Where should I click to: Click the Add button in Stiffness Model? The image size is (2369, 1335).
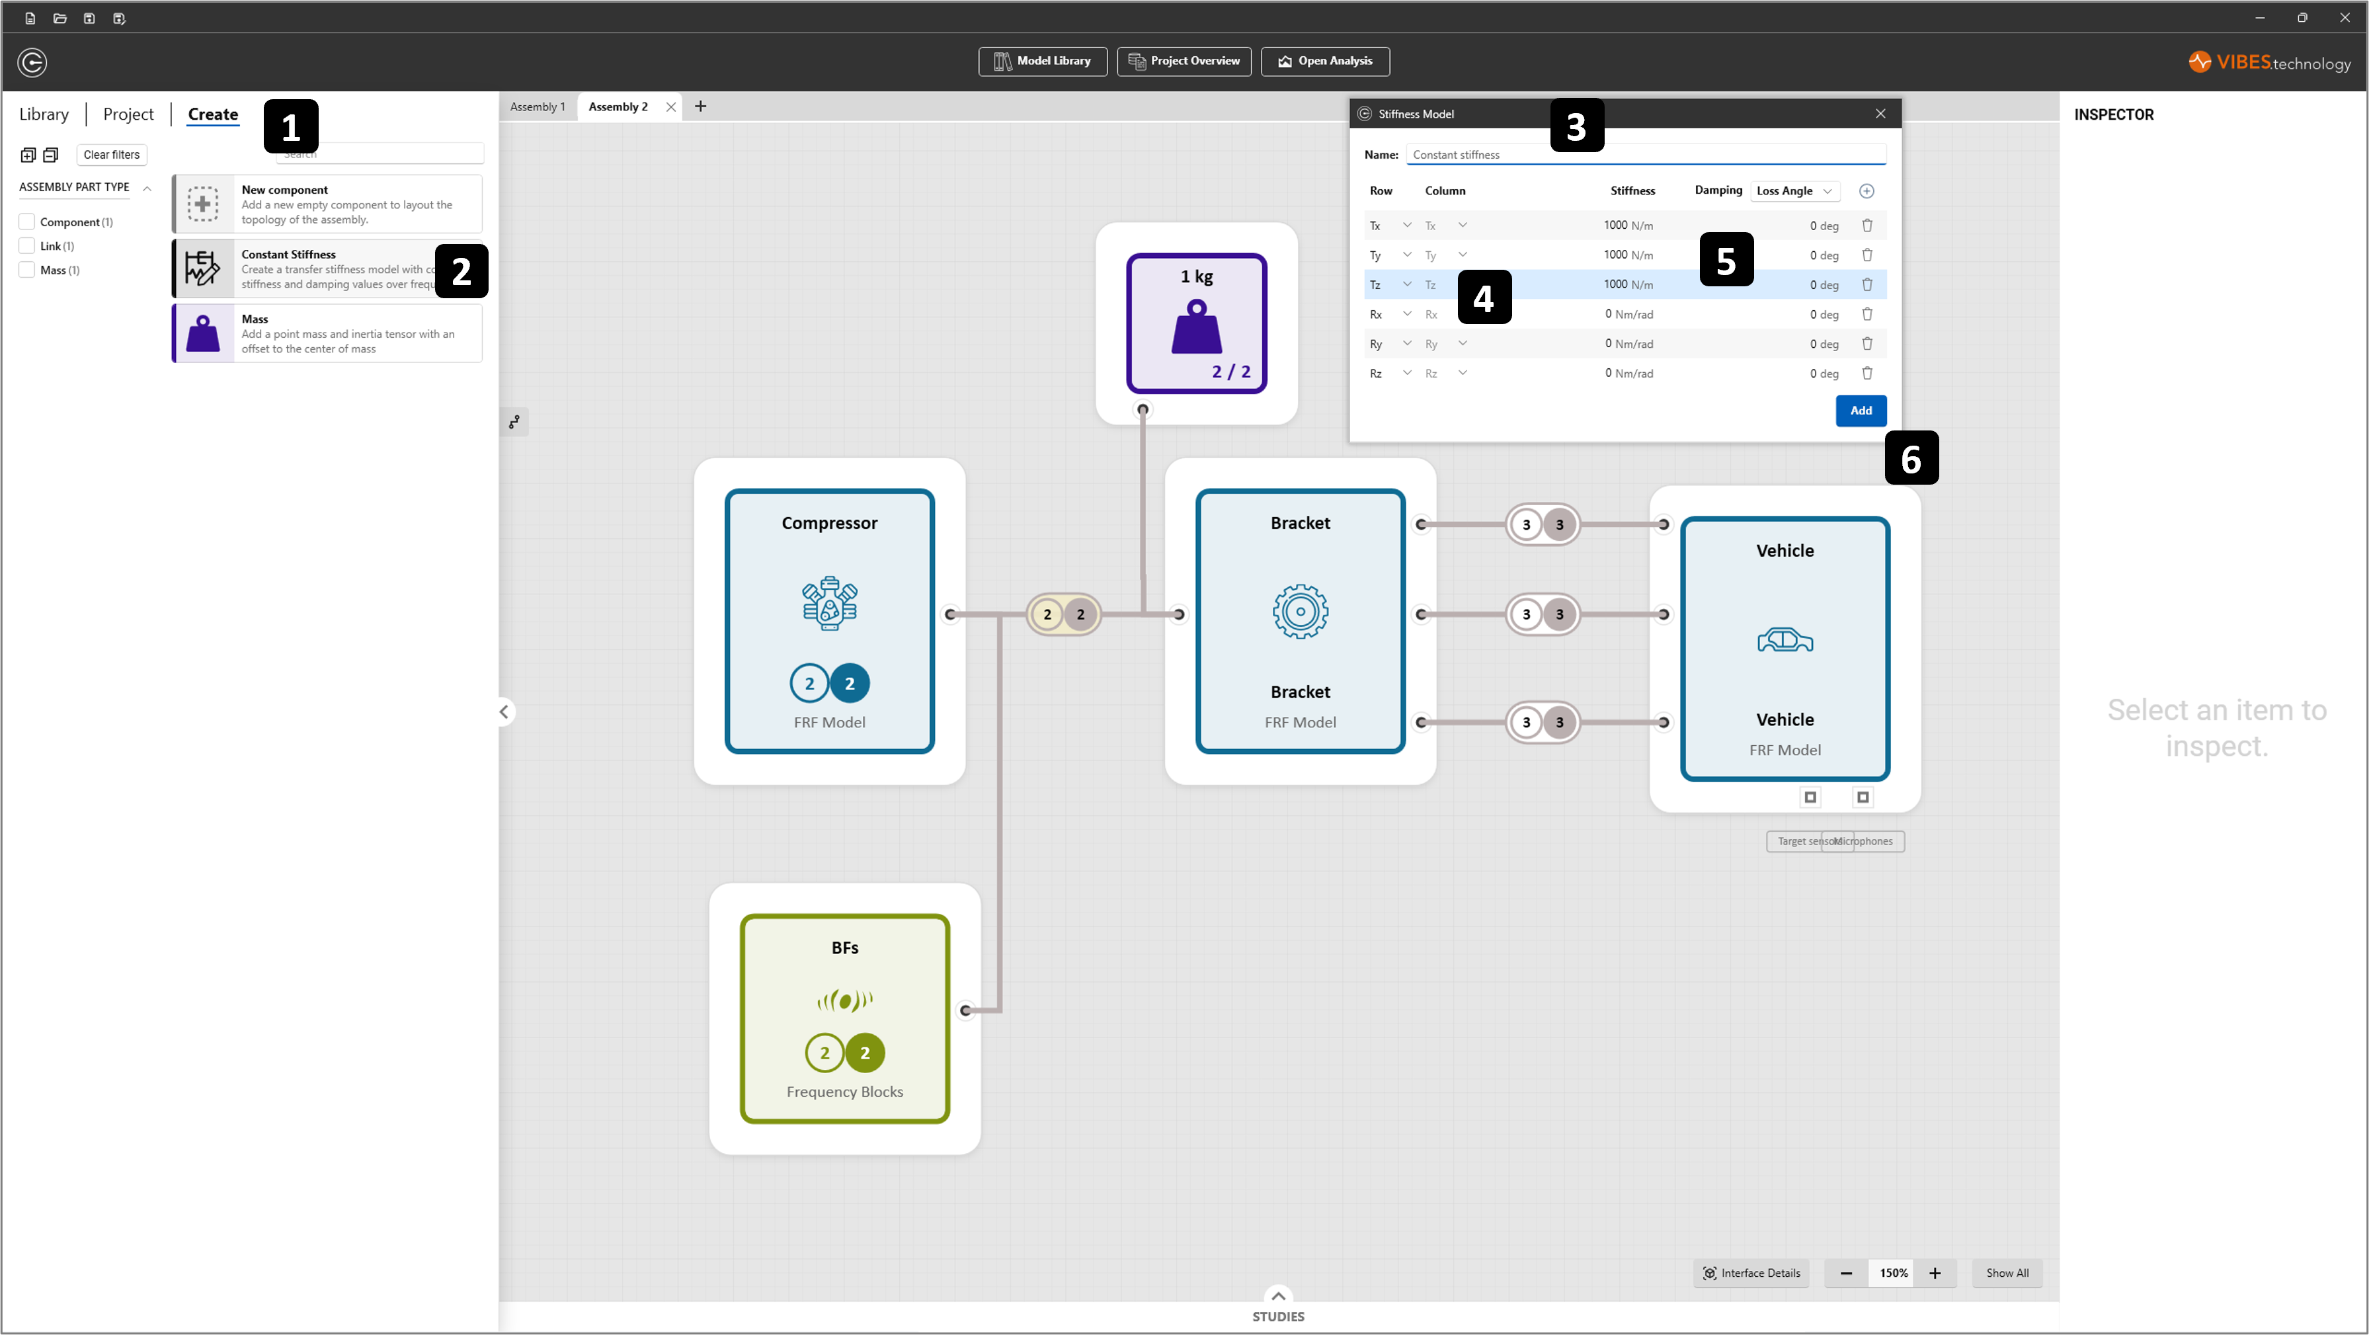click(1861, 411)
